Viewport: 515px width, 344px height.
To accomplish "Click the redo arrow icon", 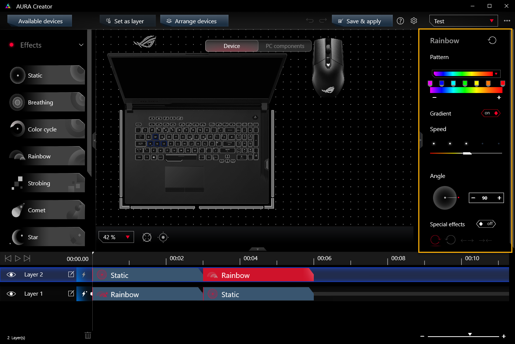I will pos(323,21).
